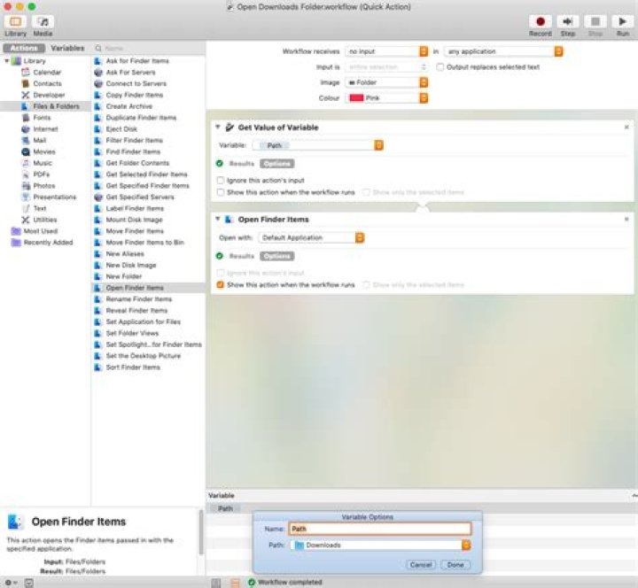
Task: Open the Image Folder dropdown
Action: point(386,82)
